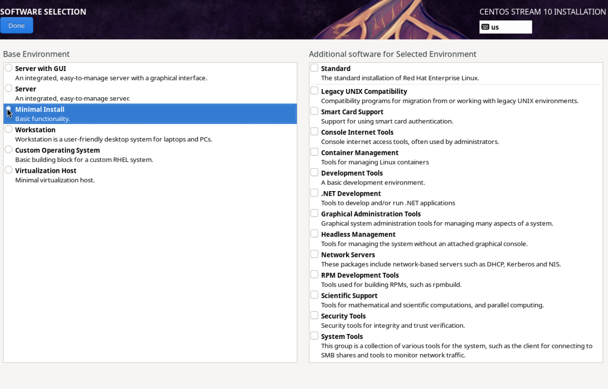Screen dimensions: 608x389
Task: Enable Graphical Administration Tools checkbox
Action: click(x=314, y=213)
